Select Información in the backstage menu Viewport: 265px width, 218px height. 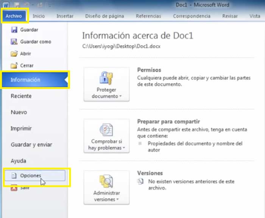[x=35, y=80]
